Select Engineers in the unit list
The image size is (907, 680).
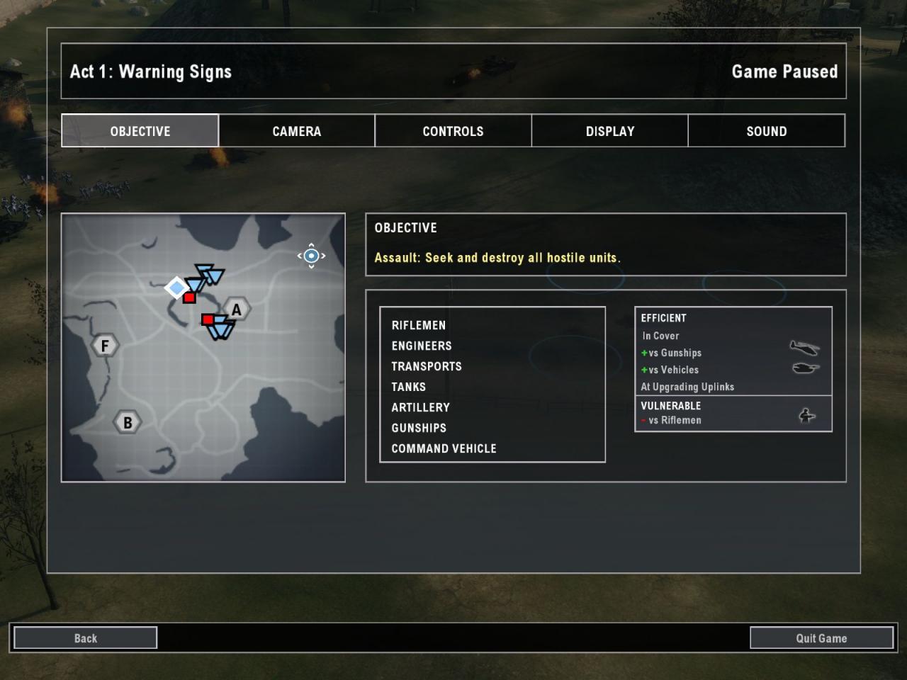[x=422, y=346]
